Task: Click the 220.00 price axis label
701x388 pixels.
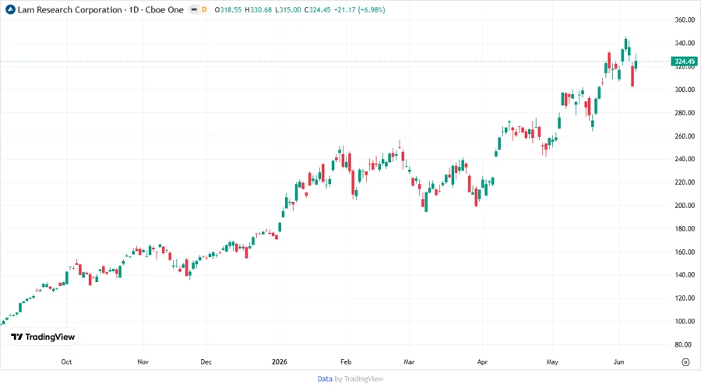Action: pos(685,182)
